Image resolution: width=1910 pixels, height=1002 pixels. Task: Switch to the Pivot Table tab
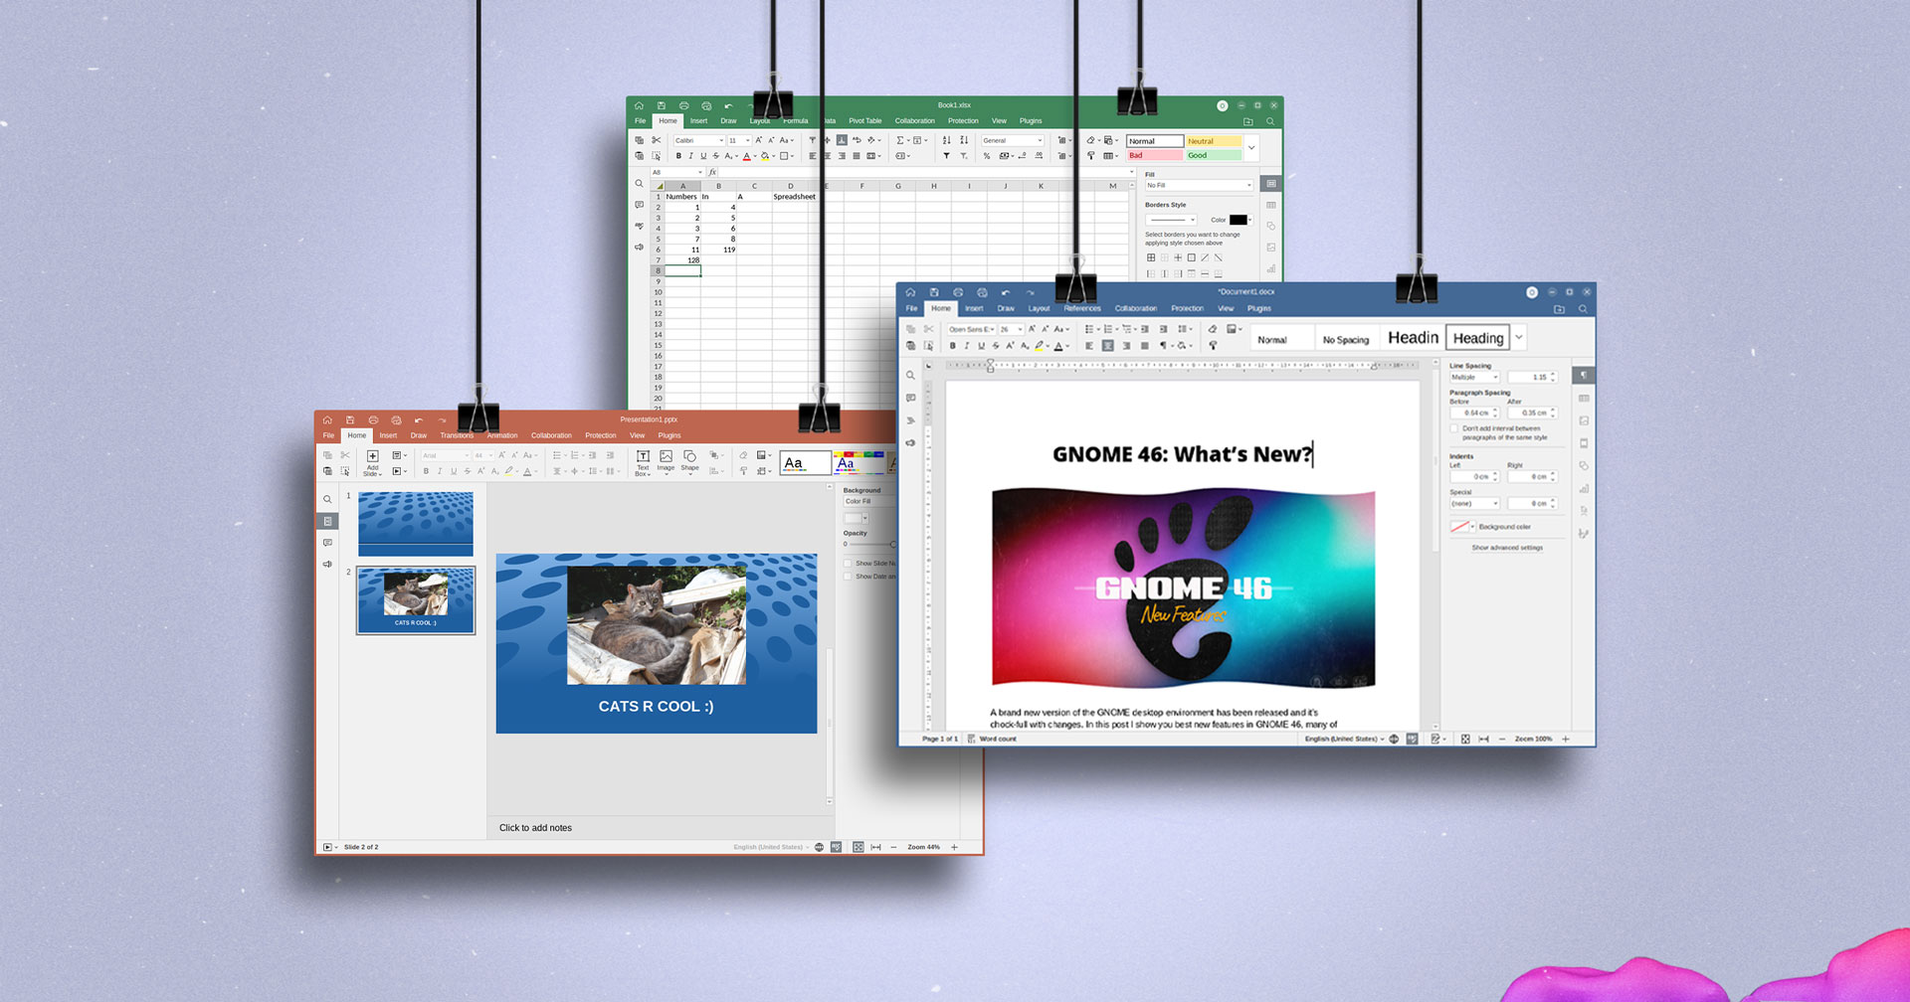pyautogui.click(x=864, y=120)
